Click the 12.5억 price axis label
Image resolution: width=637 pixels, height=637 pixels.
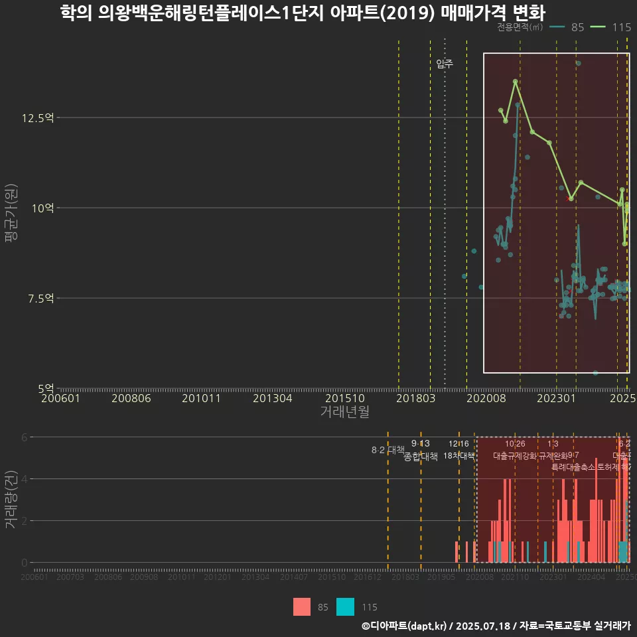(x=38, y=118)
